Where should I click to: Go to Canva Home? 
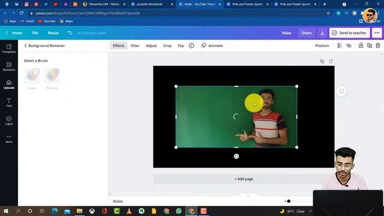click(x=14, y=33)
